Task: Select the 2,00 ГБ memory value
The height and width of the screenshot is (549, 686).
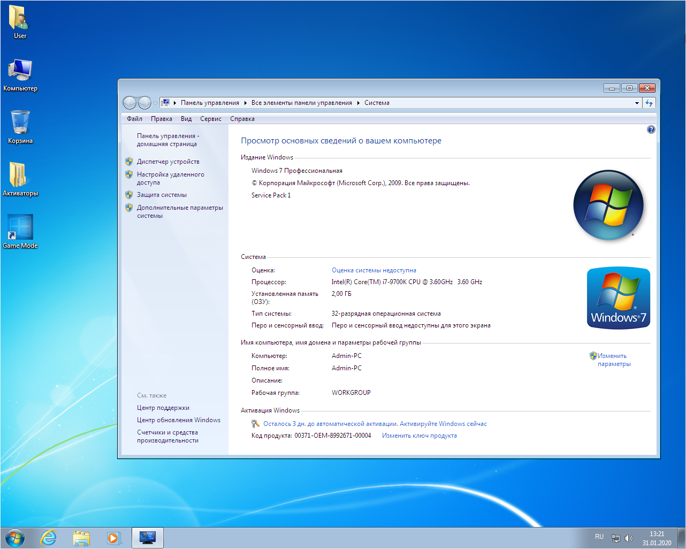Action: pyautogui.click(x=341, y=294)
